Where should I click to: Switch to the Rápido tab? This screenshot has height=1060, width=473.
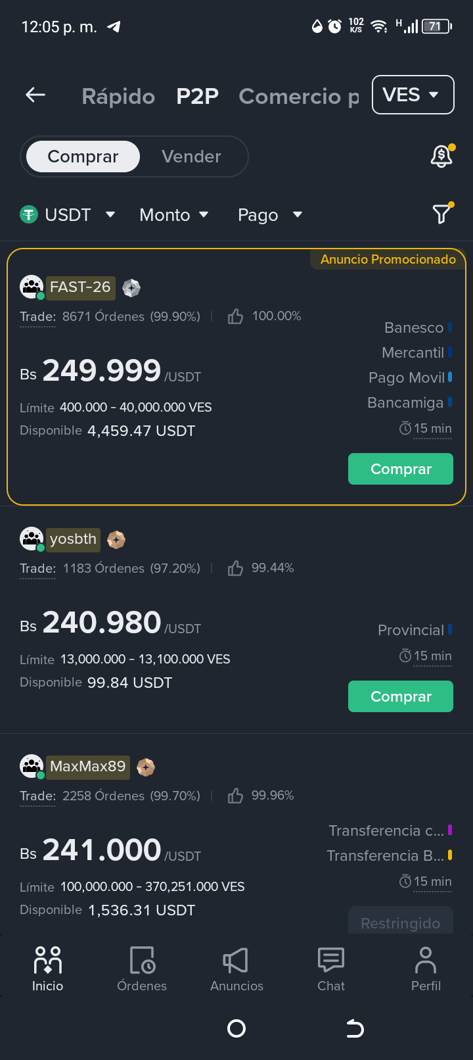118,96
